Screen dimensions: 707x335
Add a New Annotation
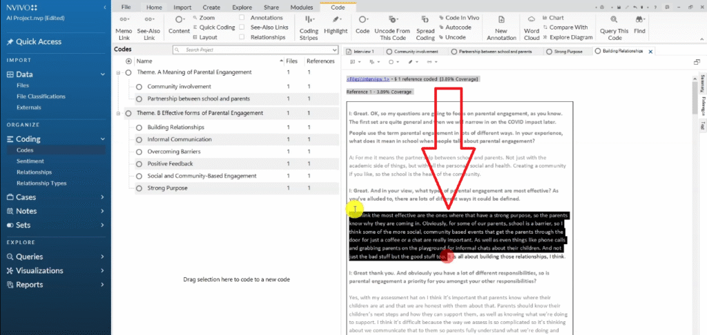pyautogui.click(x=501, y=21)
